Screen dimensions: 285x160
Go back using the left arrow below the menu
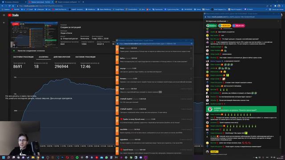[4, 23]
